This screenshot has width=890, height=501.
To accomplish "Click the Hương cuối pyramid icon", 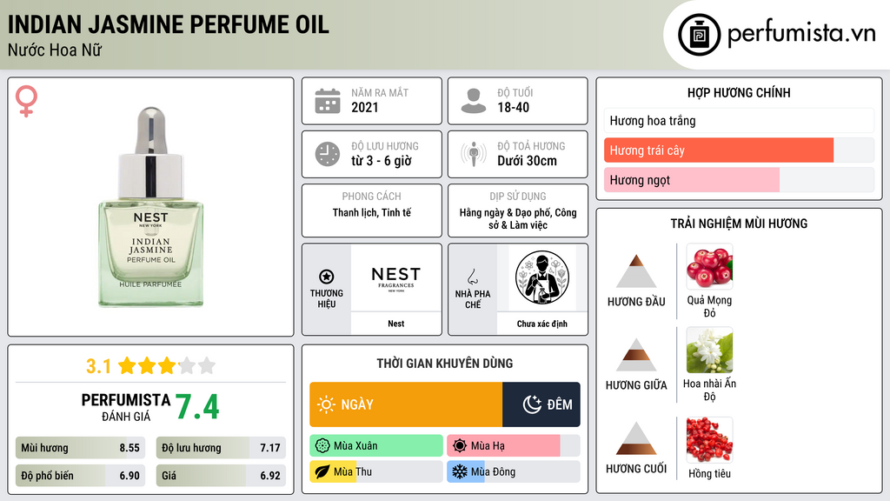I will pos(636,438).
